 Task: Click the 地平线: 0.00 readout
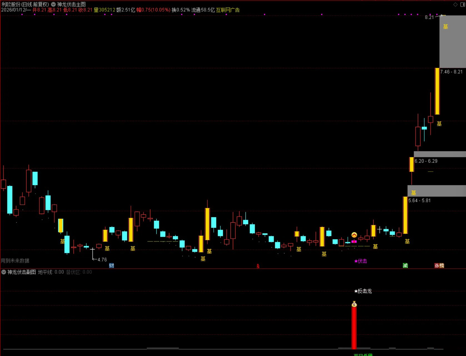point(51,272)
